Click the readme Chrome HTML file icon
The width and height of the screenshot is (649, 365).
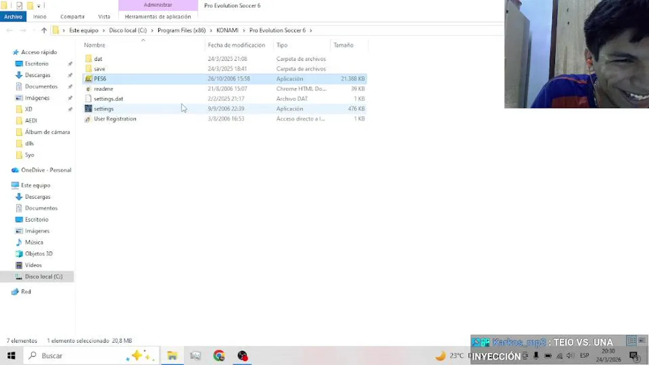[88, 89]
